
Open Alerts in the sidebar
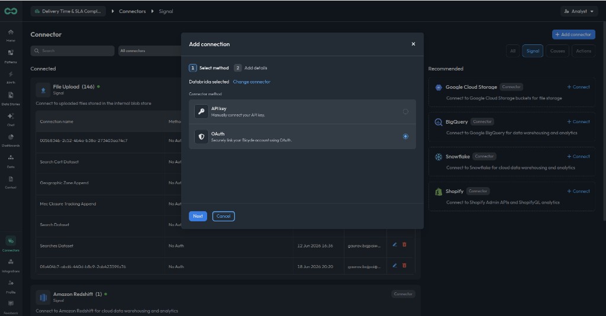coord(11,78)
